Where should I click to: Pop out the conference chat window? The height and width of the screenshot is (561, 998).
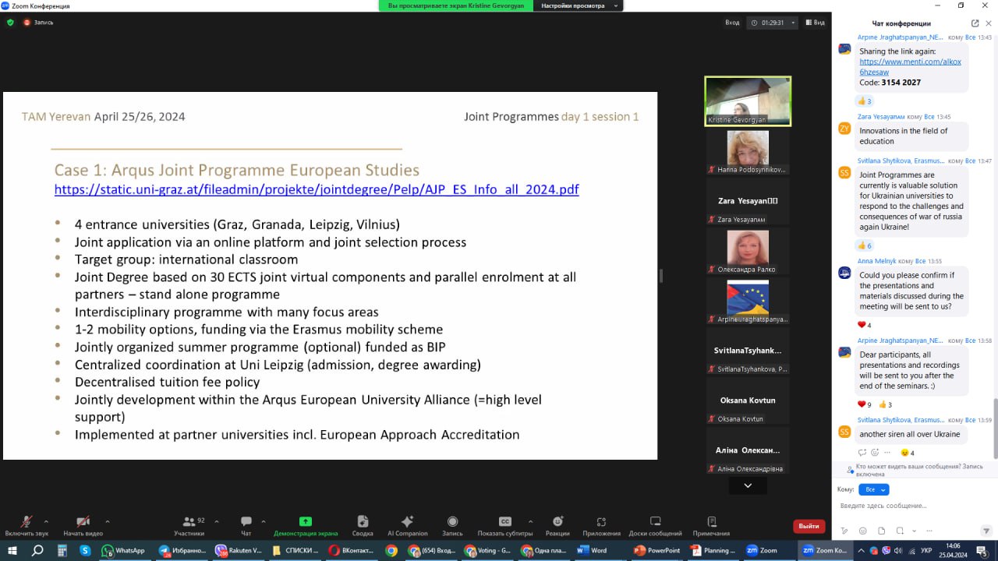(975, 23)
